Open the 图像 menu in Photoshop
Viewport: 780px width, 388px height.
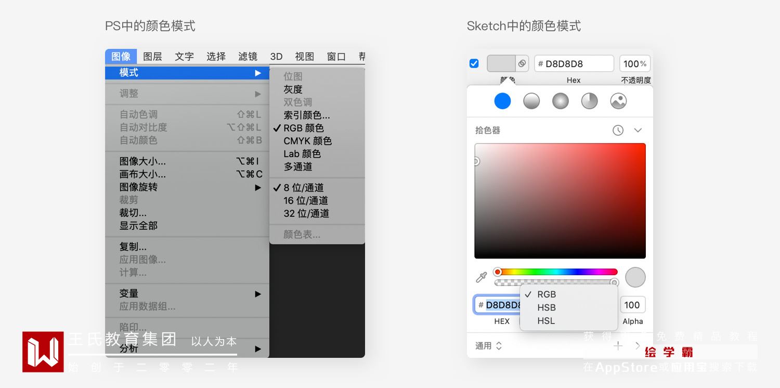click(x=121, y=56)
